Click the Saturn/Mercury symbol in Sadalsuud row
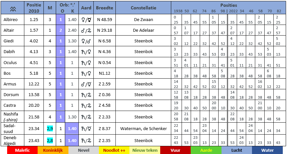 pyautogui.click(x=86, y=129)
